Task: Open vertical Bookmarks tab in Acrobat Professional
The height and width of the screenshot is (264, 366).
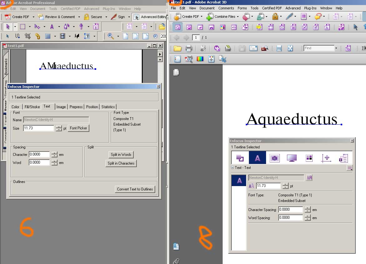Action: coord(6,66)
